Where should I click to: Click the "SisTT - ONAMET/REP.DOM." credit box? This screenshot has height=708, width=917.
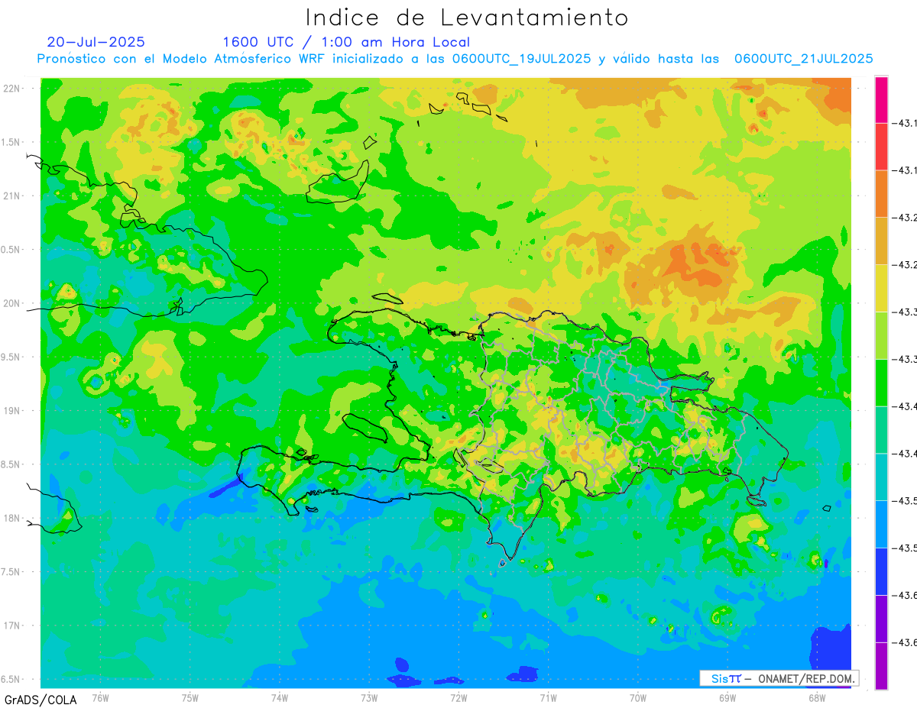(x=779, y=678)
